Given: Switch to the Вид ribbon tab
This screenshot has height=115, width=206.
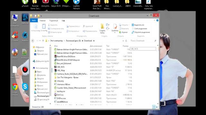Looking at the screenshot, I should point(63,20).
